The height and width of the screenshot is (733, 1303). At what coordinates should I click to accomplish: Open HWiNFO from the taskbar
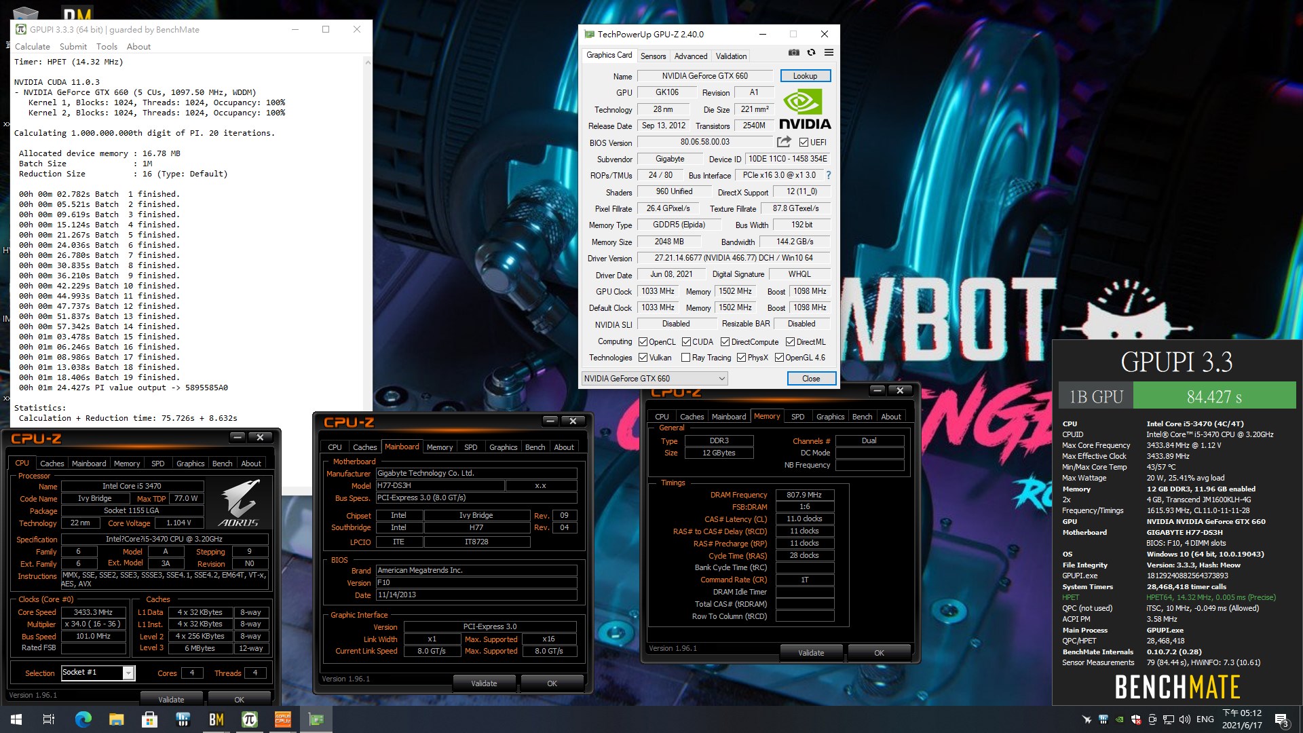click(x=183, y=719)
